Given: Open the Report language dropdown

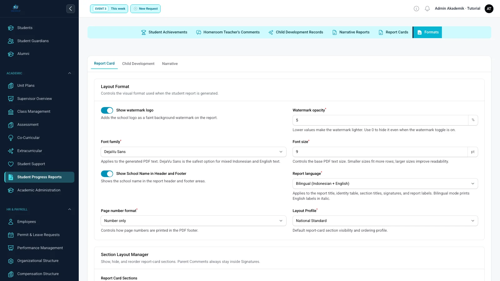Looking at the screenshot, I should tap(385, 184).
